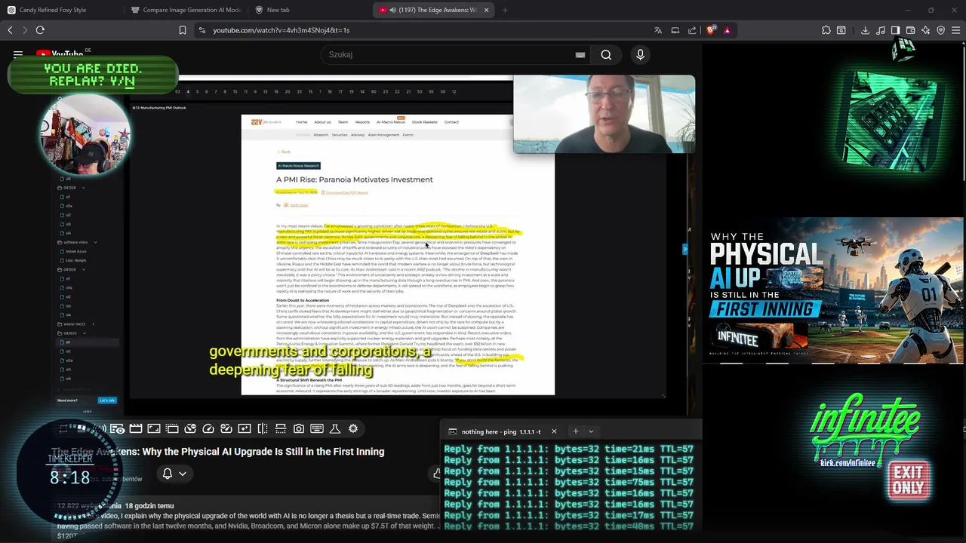Screen dimensions: 966x543
Task: Open the terminal new-tab dropdown arrow
Action: (x=591, y=431)
